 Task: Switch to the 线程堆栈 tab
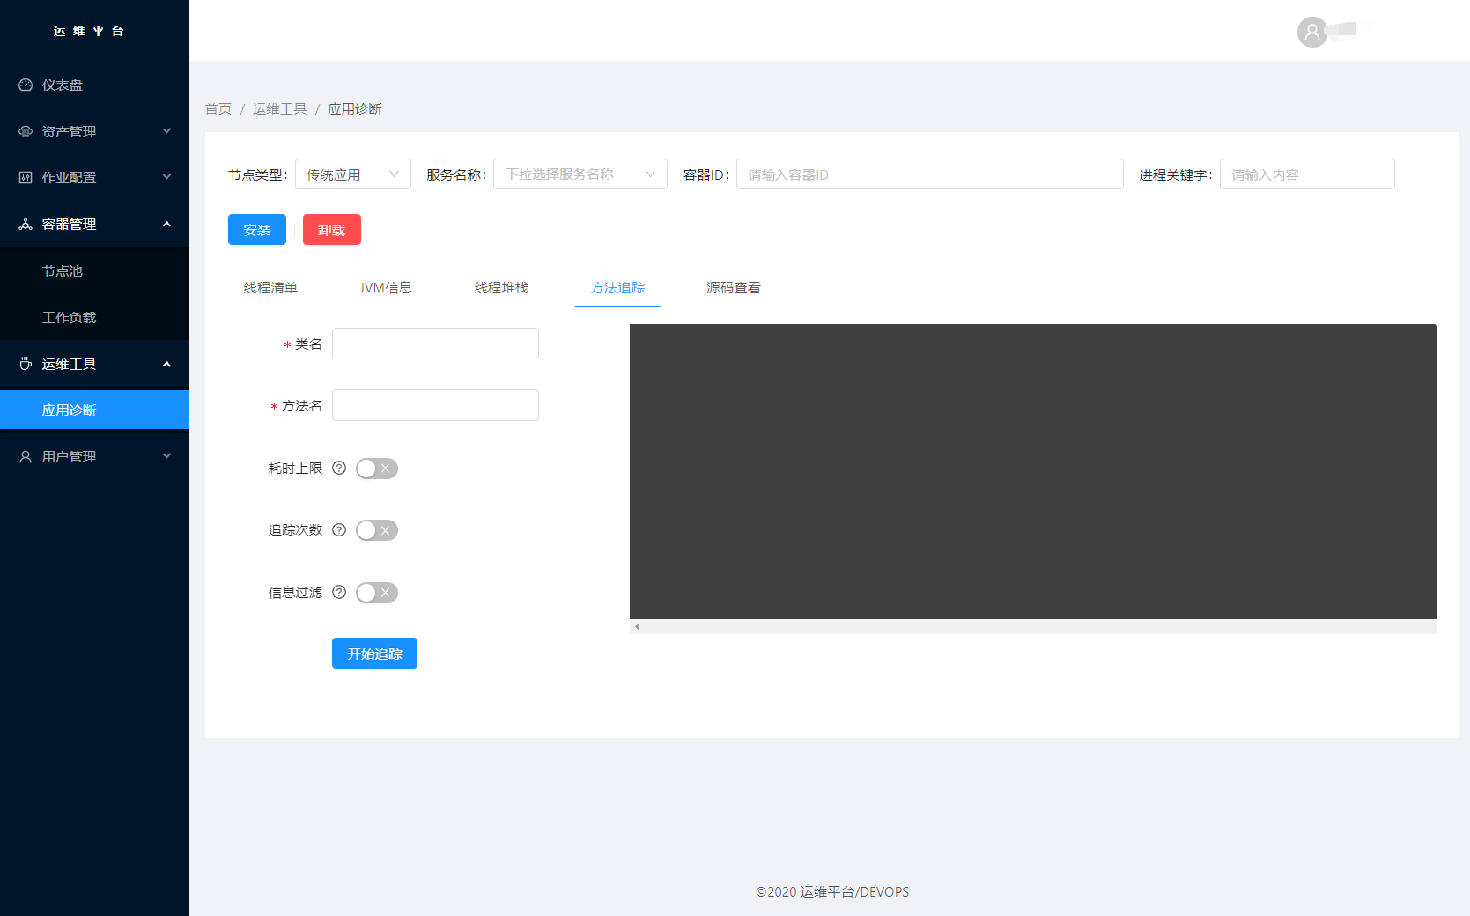(x=501, y=288)
